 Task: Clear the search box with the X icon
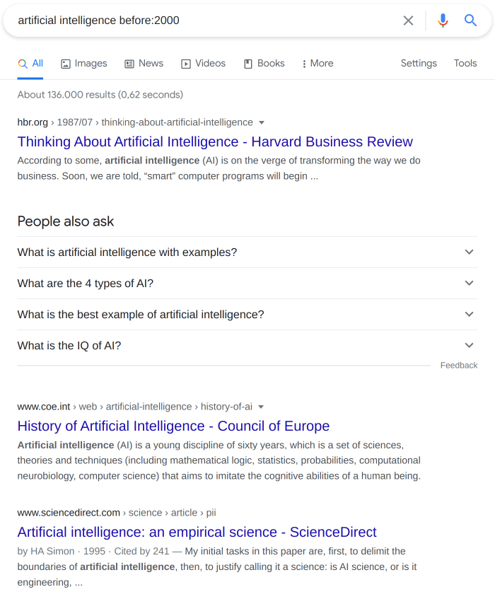click(x=408, y=21)
